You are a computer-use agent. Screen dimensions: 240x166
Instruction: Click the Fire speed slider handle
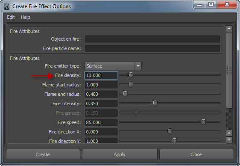203,122
